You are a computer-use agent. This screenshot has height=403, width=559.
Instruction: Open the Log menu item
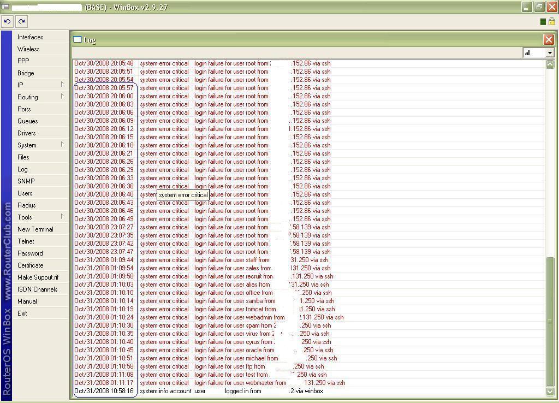pyautogui.click(x=40, y=169)
